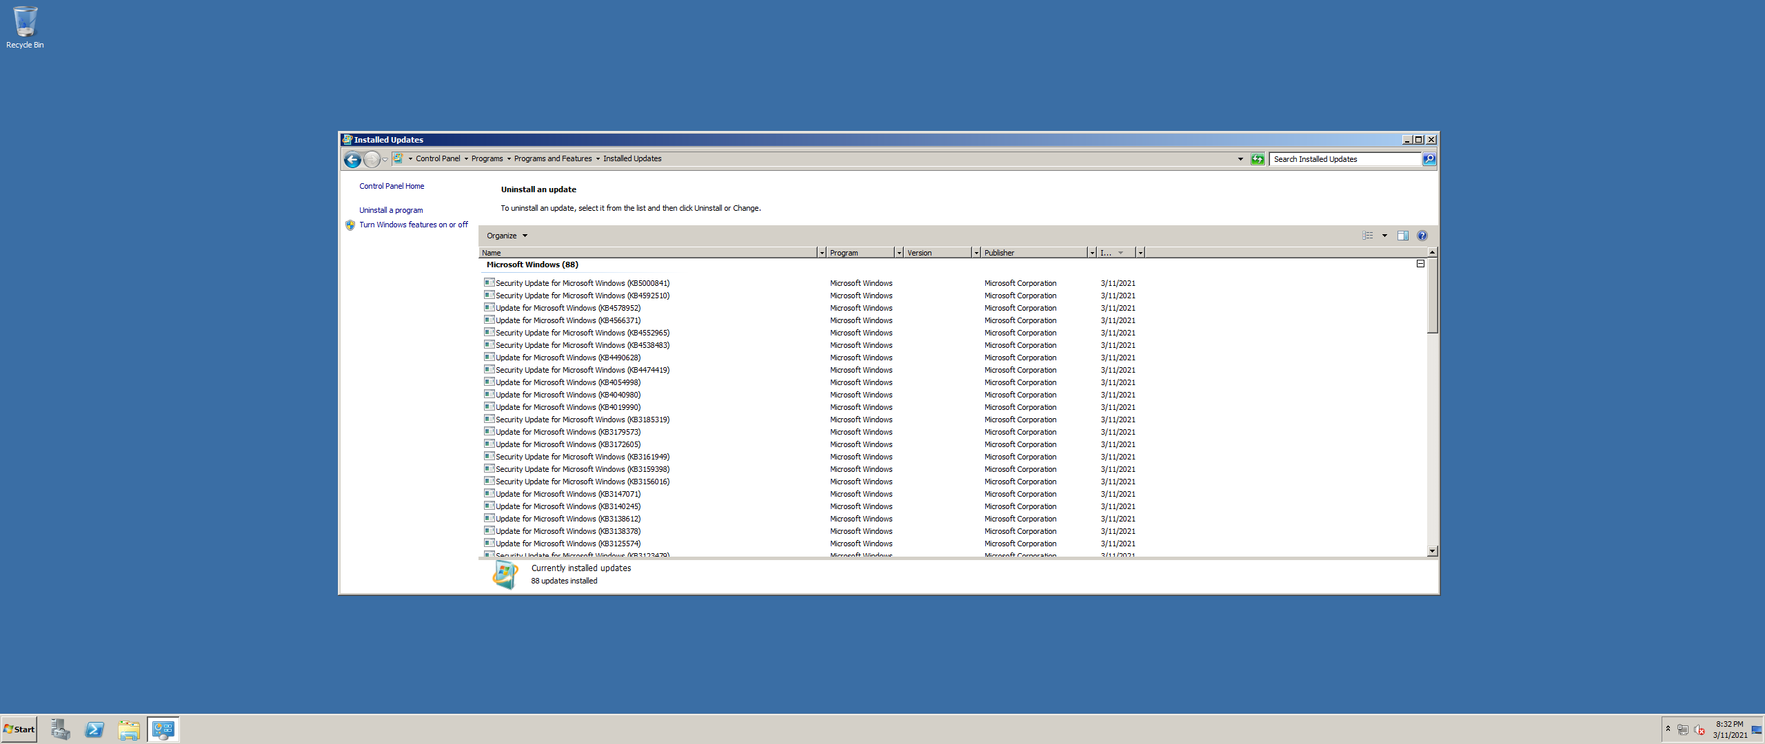Image resolution: width=1765 pixels, height=744 pixels.
Task: Expand the arrow after Control Panel breadcrumb
Action: tap(466, 158)
